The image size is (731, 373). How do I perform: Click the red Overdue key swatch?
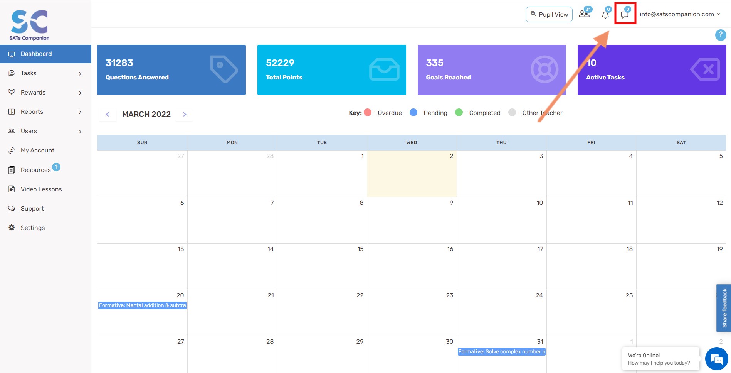point(368,112)
